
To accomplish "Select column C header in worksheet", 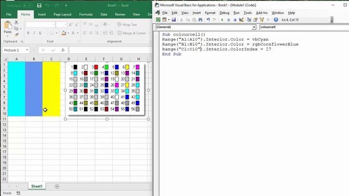I will (51, 59).
